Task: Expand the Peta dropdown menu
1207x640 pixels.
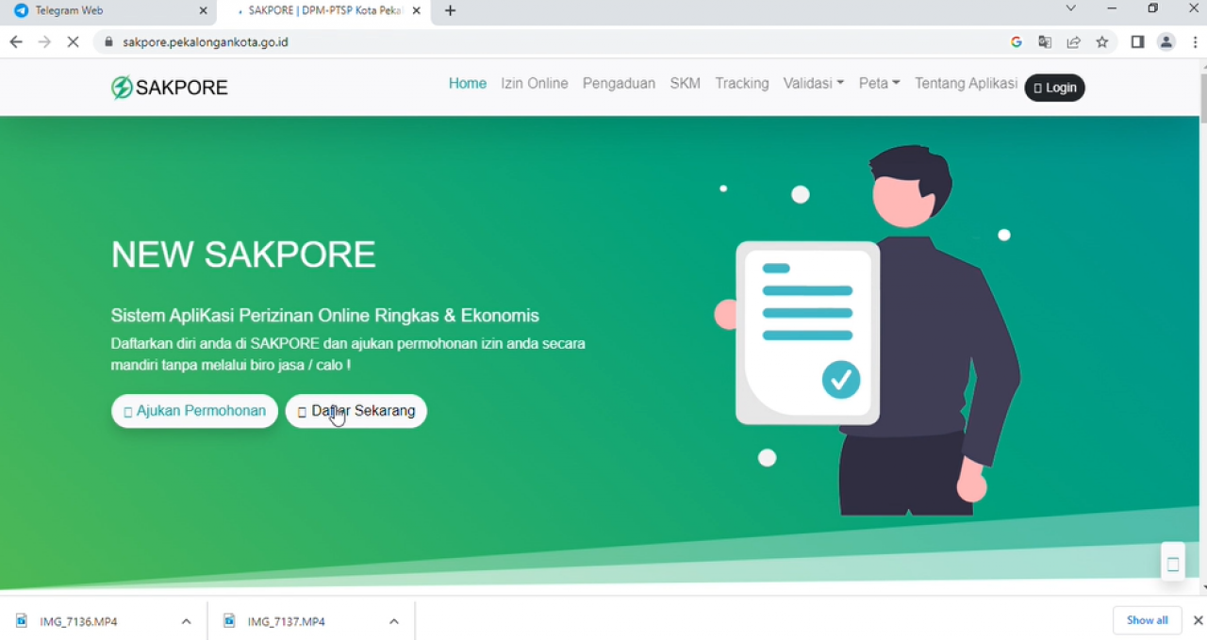Action: click(x=880, y=83)
